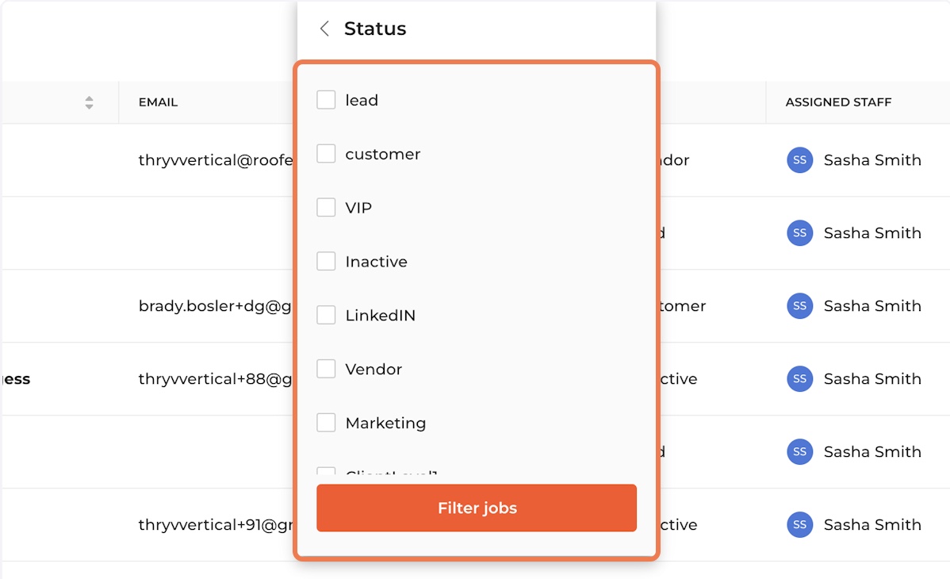The height and width of the screenshot is (579, 950).
Task: Click Sasha Smith's SS avatar in the first row
Action: (800, 160)
